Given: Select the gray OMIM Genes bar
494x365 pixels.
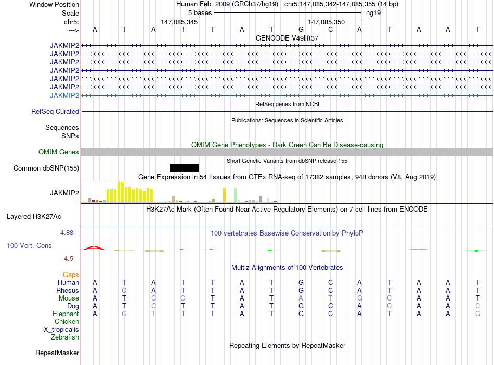Looking at the screenshot, I should (288, 152).
